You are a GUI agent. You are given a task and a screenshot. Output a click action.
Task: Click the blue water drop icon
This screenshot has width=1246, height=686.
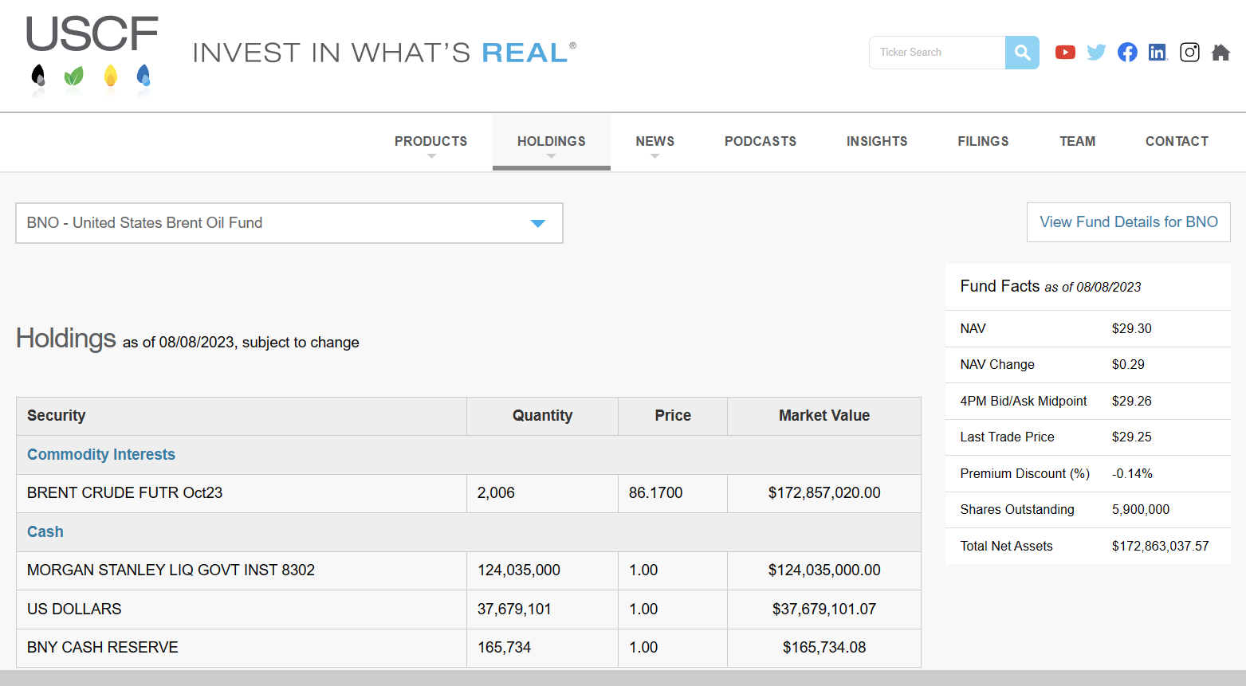143,76
